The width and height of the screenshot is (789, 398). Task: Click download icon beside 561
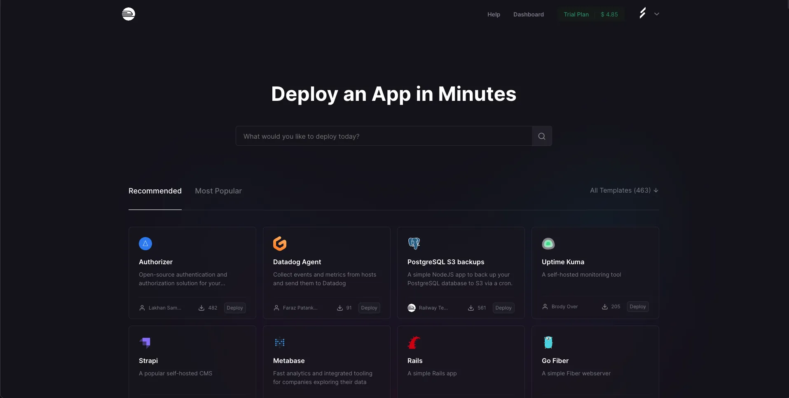point(471,308)
